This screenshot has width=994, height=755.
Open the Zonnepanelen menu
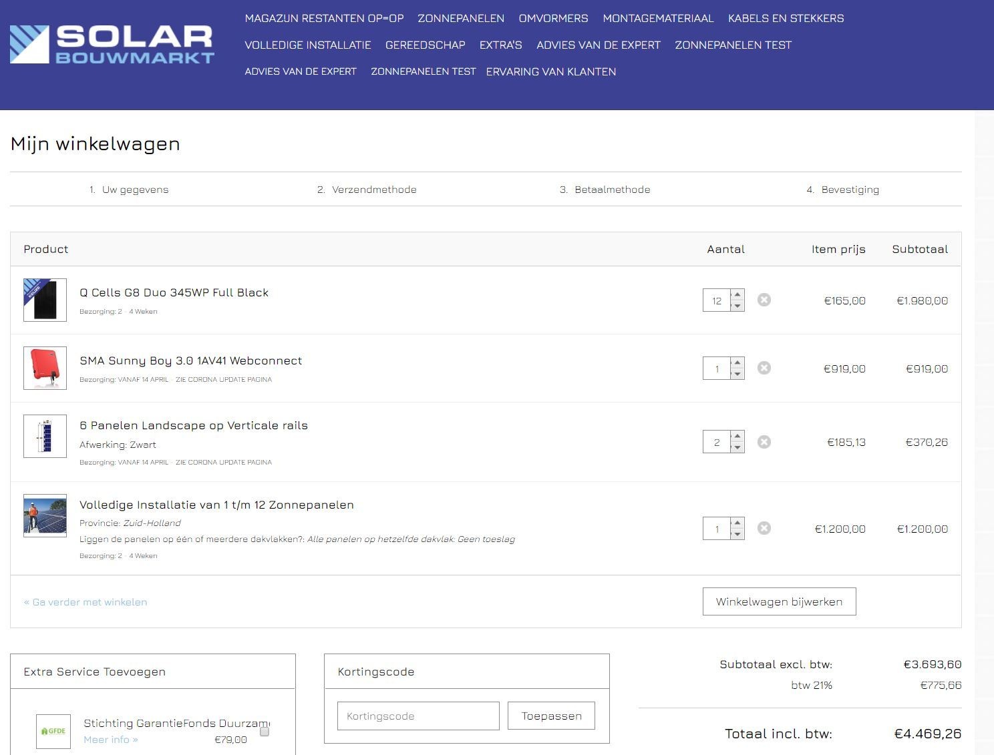click(x=461, y=18)
